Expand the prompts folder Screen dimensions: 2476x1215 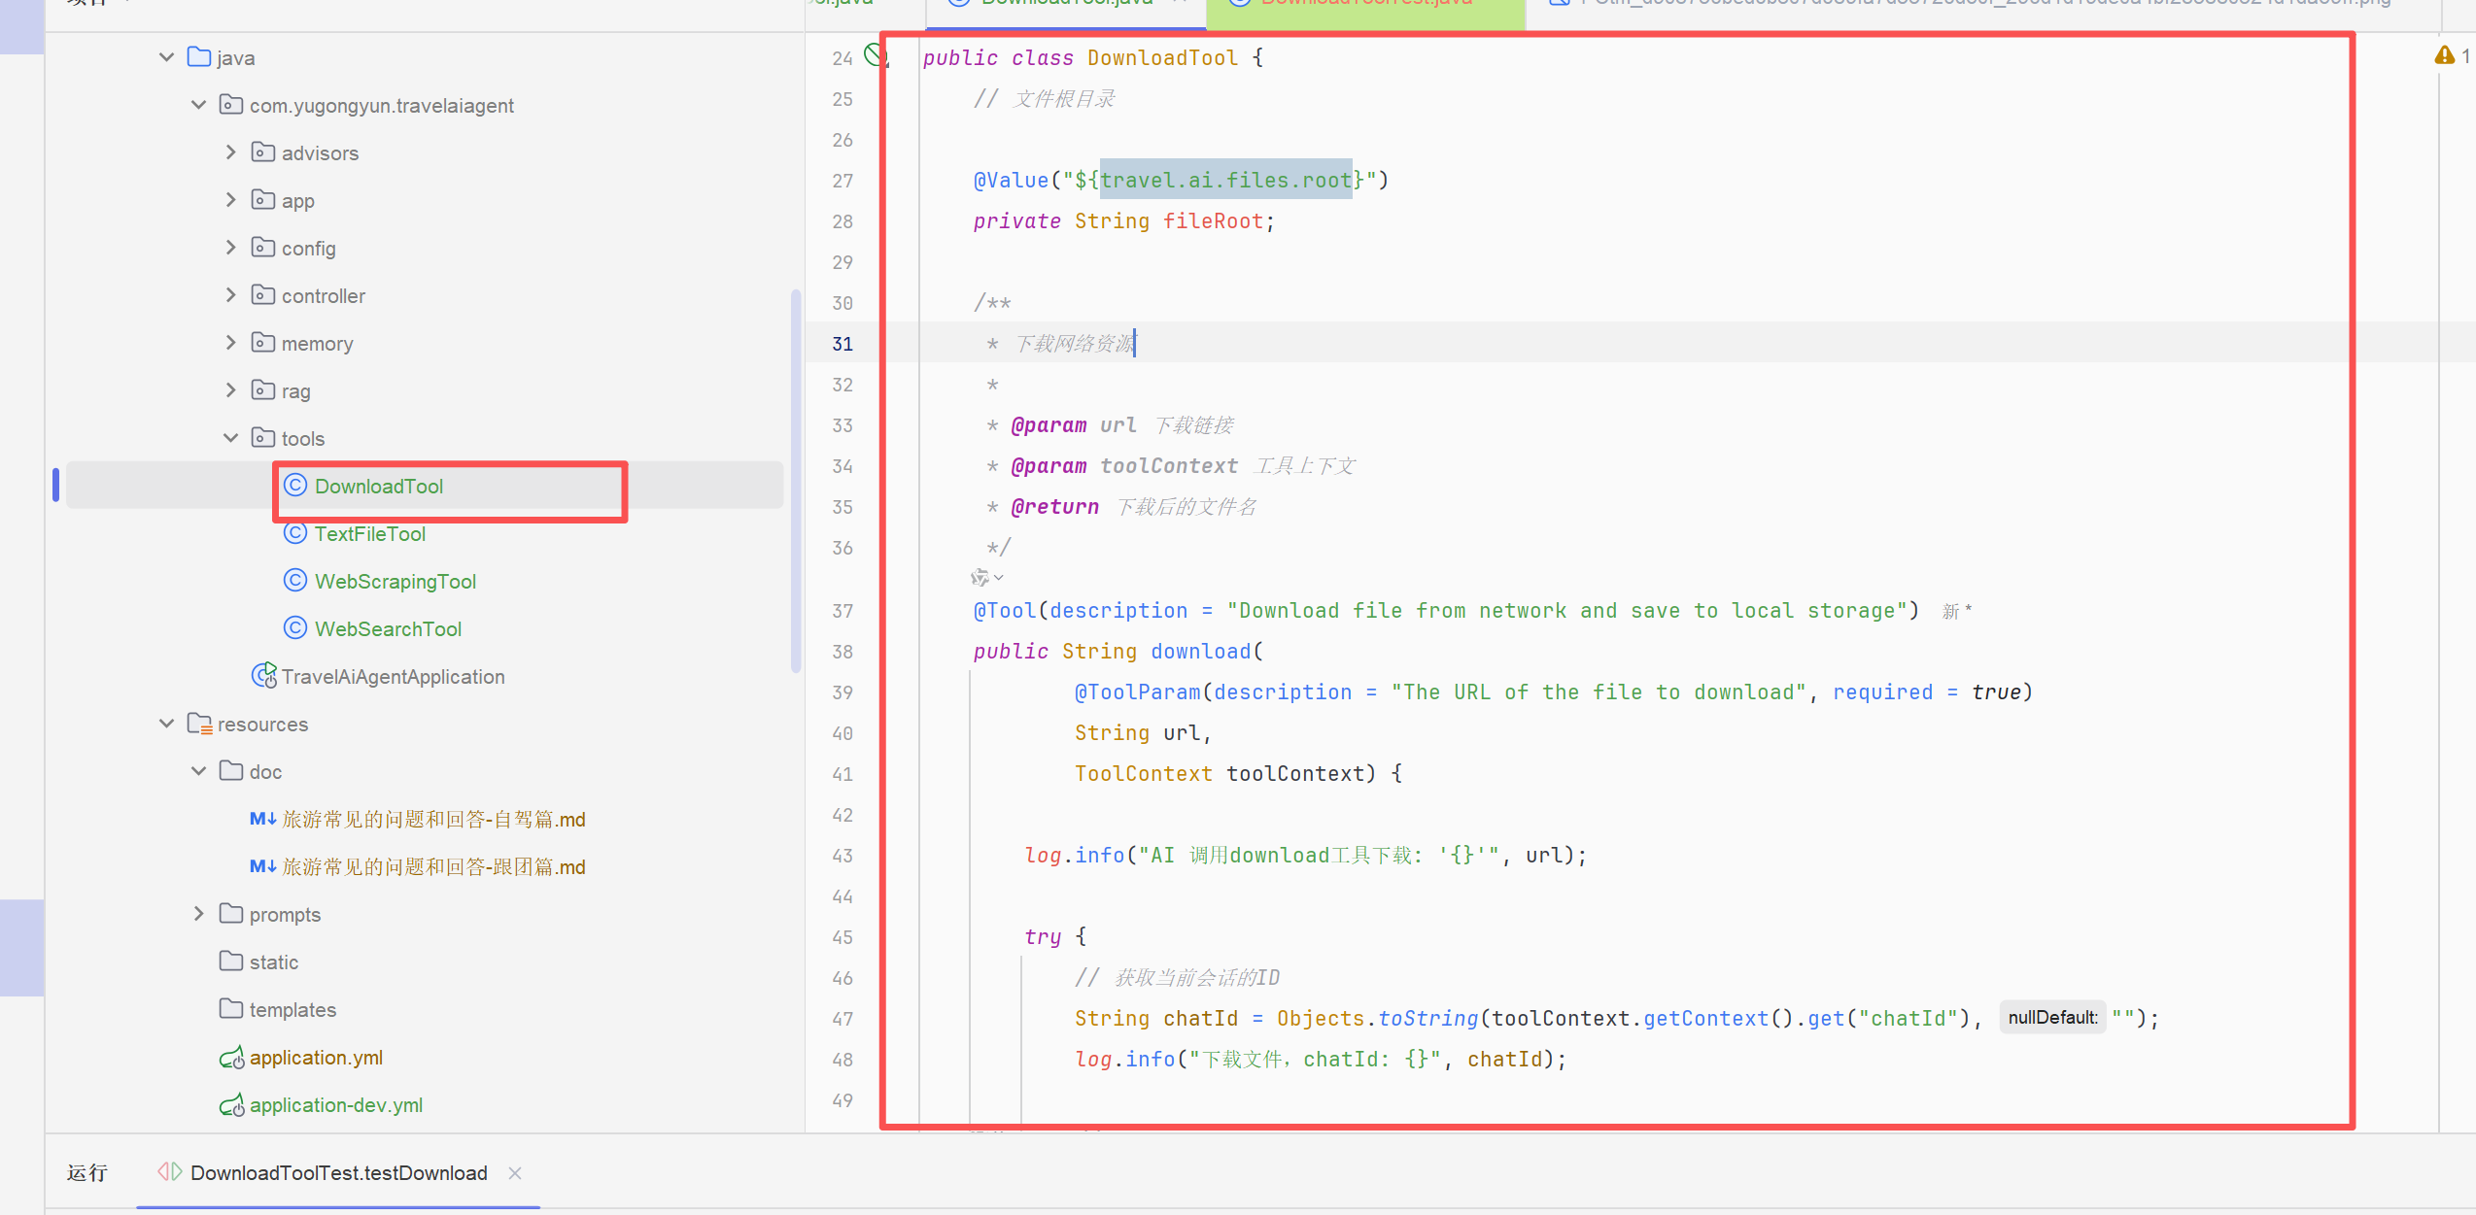coord(198,914)
